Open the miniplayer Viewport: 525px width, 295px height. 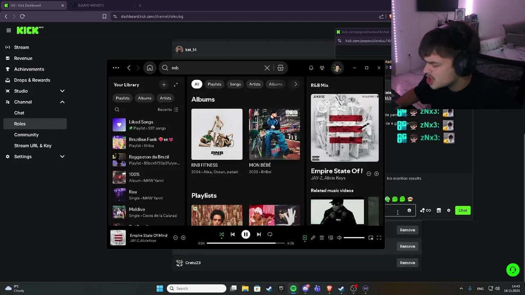point(371,238)
